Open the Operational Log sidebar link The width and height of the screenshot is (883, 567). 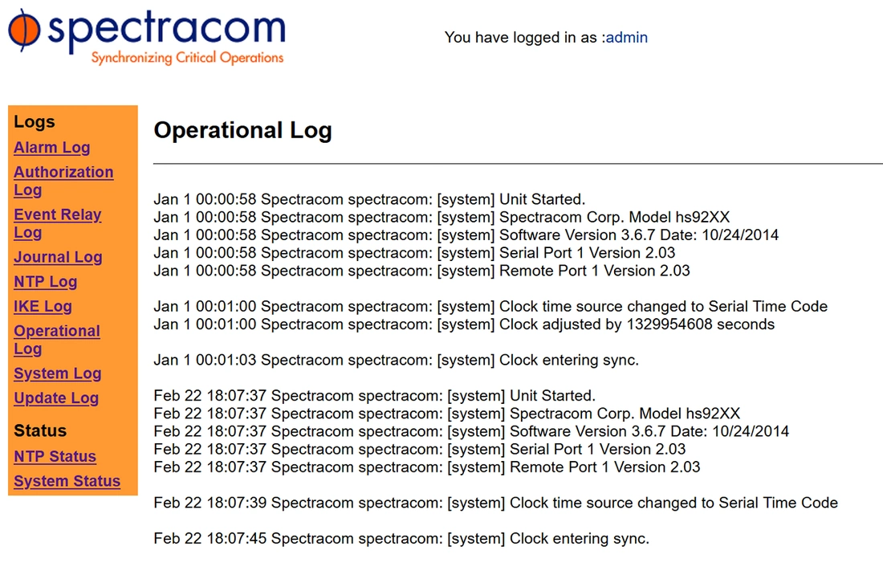(57, 340)
